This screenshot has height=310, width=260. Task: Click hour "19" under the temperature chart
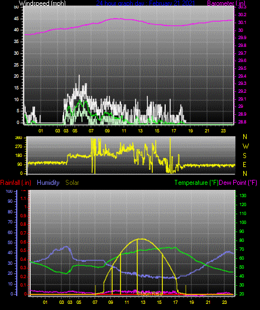(x=191, y=302)
